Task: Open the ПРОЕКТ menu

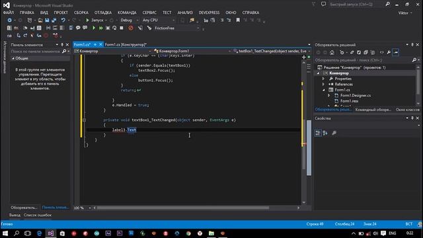Action: [61, 13]
